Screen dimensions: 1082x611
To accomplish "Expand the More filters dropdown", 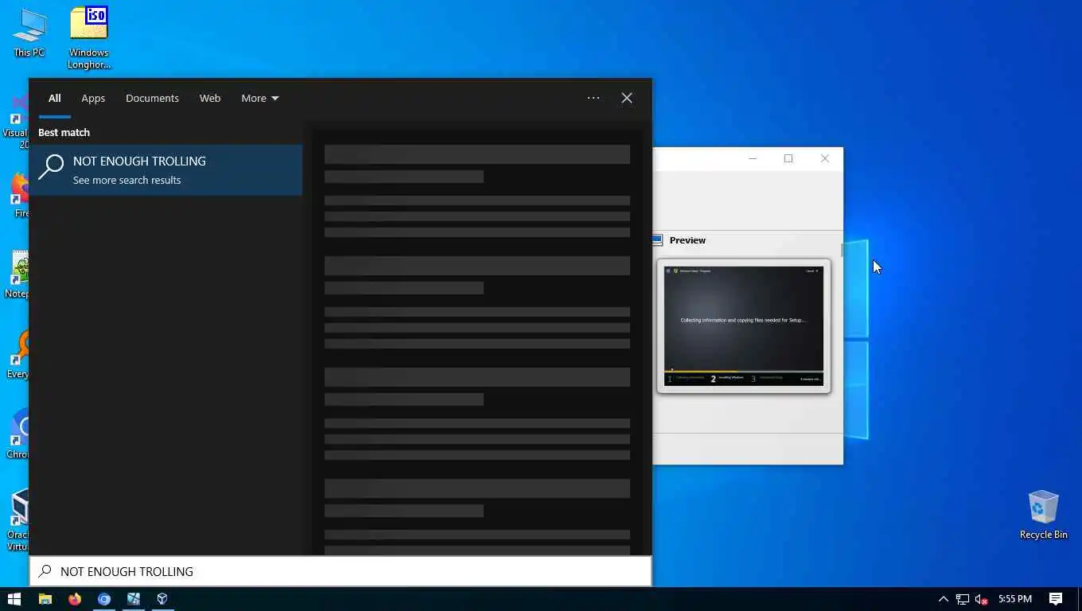I will (260, 99).
